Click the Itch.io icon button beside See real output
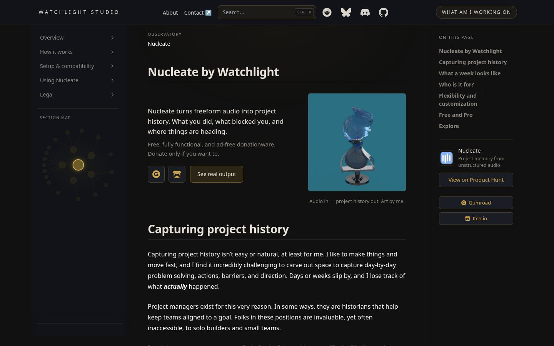Image resolution: width=554 pixels, height=346 pixels. [177, 174]
